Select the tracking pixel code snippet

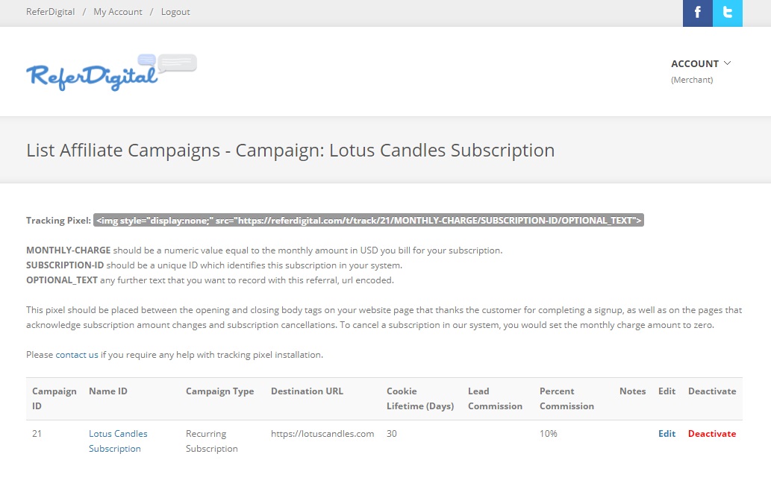click(x=368, y=221)
